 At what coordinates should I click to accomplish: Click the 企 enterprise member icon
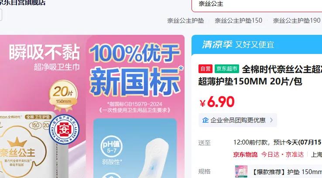click(206, 120)
